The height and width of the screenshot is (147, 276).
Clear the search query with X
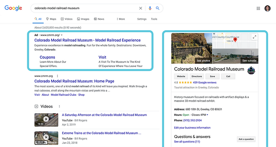click(x=141, y=8)
